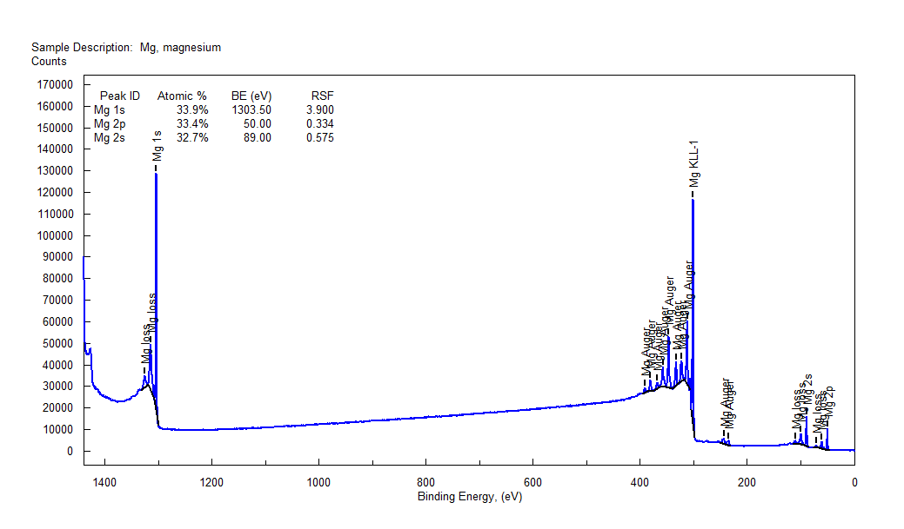Click the 1303.50 binding energy value
This screenshot has width=904, height=529.
(x=251, y=110)
